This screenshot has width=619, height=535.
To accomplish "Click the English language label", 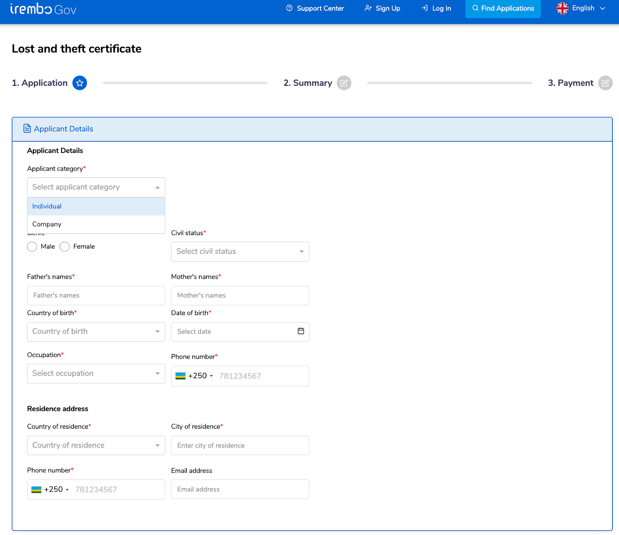I will coord(583,8).
